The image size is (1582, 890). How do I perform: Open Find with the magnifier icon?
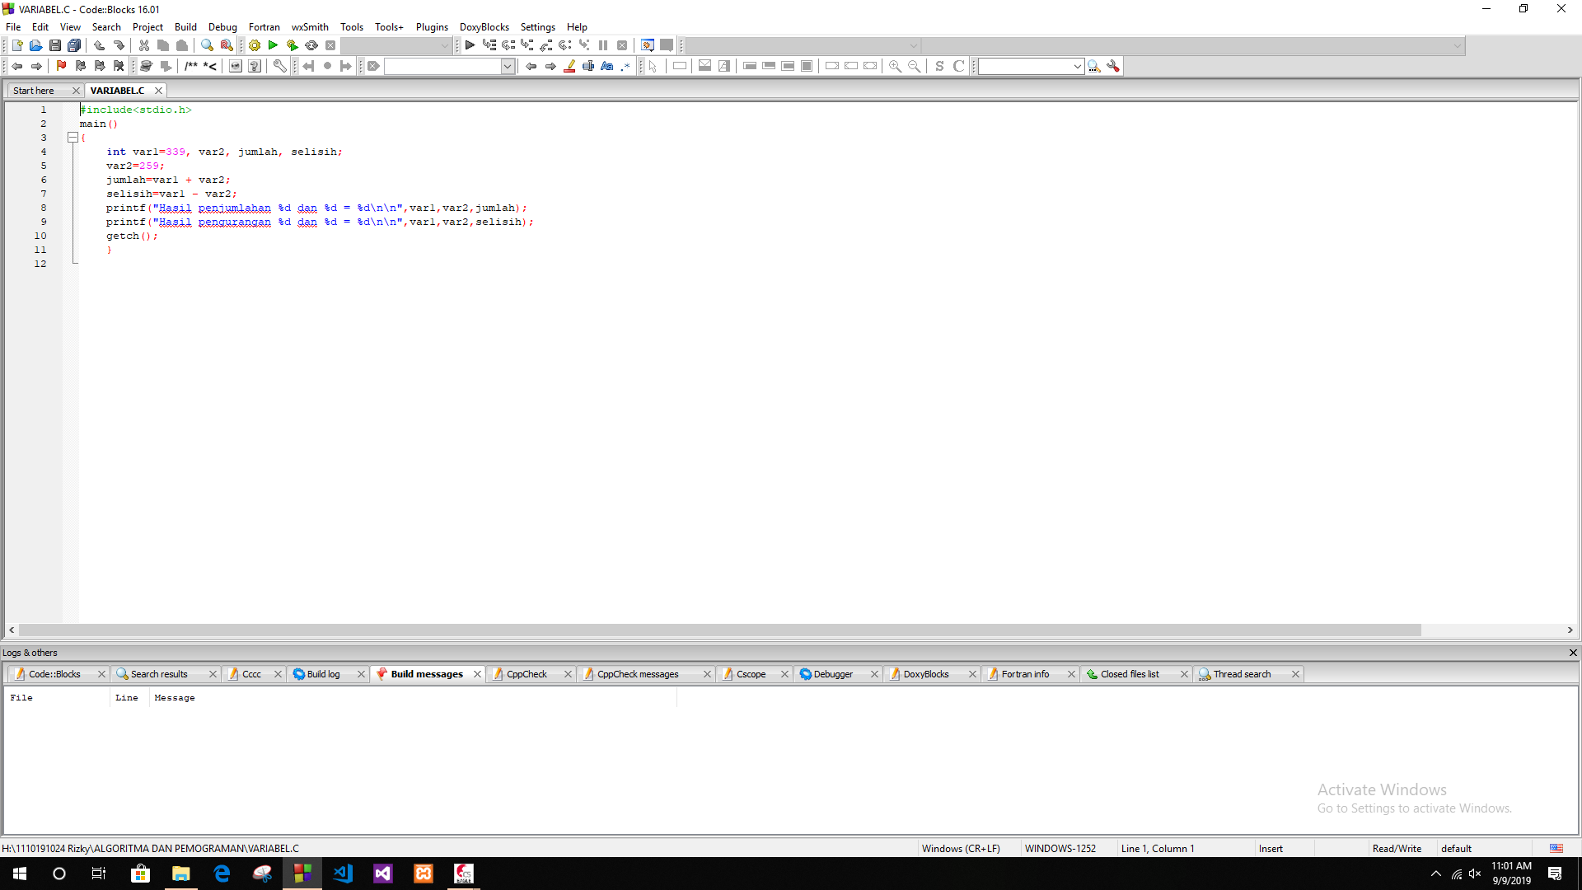pos(207,45)
